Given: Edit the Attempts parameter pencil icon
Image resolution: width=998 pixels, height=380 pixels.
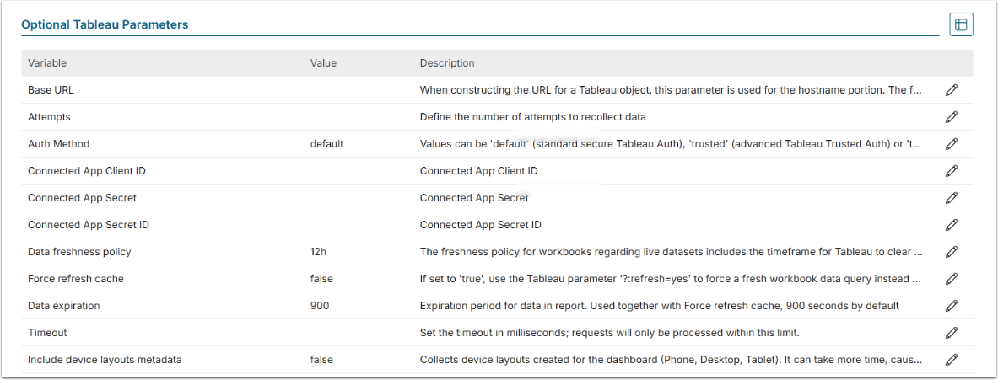Looking at the screenshot, I should click(952, 117).
